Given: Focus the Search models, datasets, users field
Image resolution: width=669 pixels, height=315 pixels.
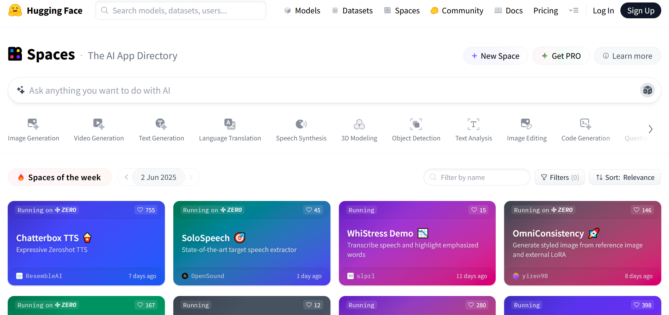Looking at the screenshot, I should (x=181, y=10).
